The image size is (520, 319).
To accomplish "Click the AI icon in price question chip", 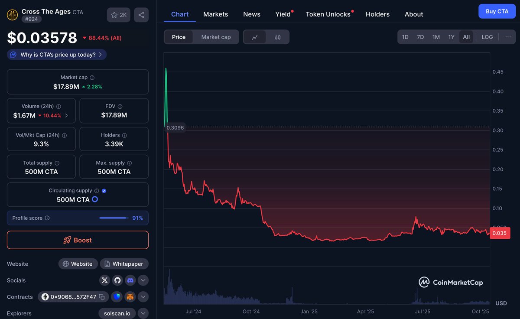I will [x=13, y=55].
